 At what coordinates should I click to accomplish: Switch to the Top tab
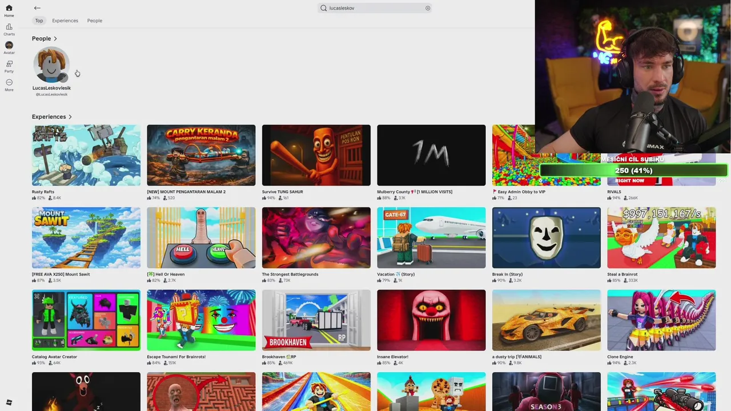(x=39, y=21)
